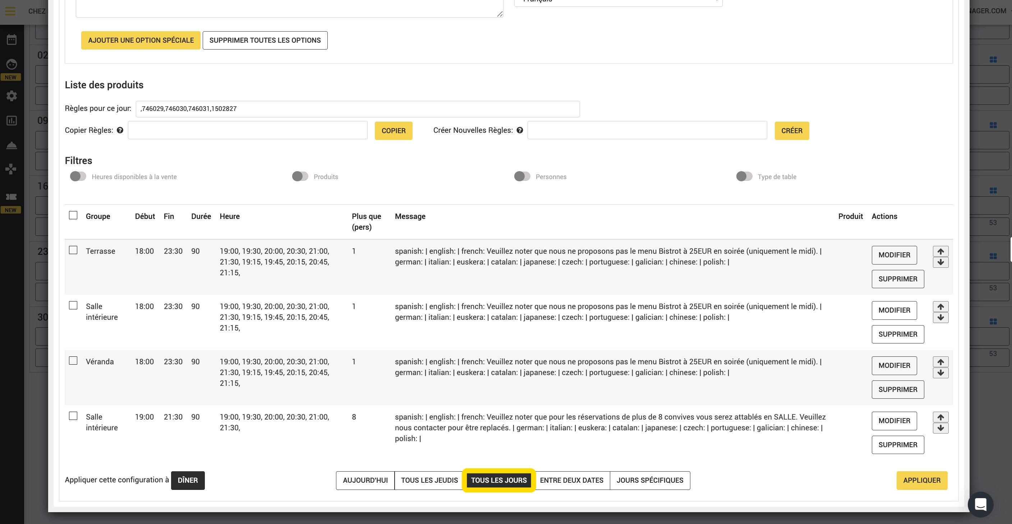The width and height of the screenshot is (1012, 524).
Task: Toggle Heures disponibles à la vente filter
Action: tap(78, 177)
